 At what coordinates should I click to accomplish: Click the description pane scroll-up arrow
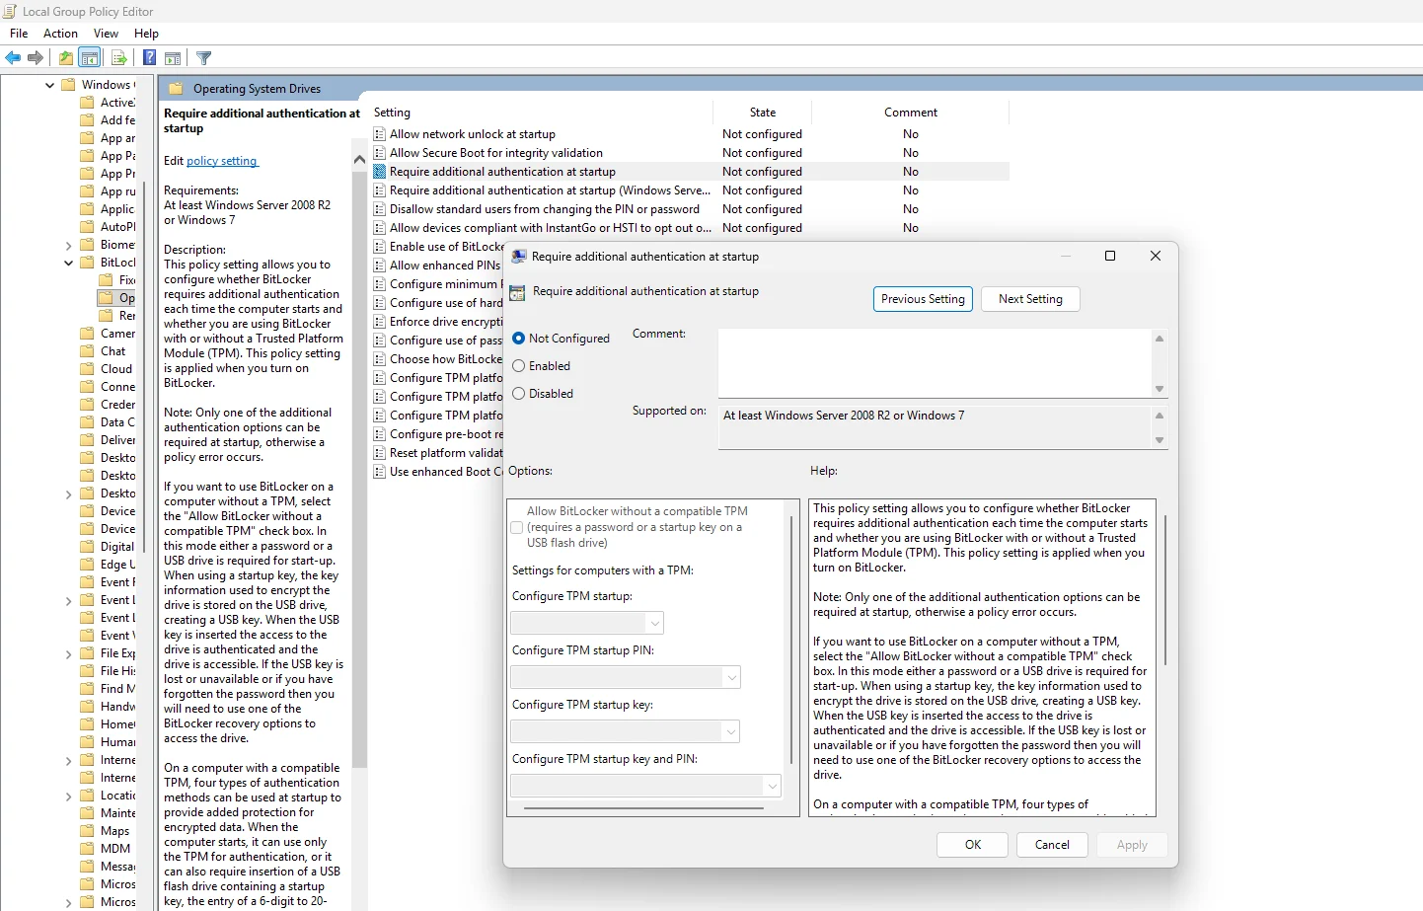[x=359, y=159]
